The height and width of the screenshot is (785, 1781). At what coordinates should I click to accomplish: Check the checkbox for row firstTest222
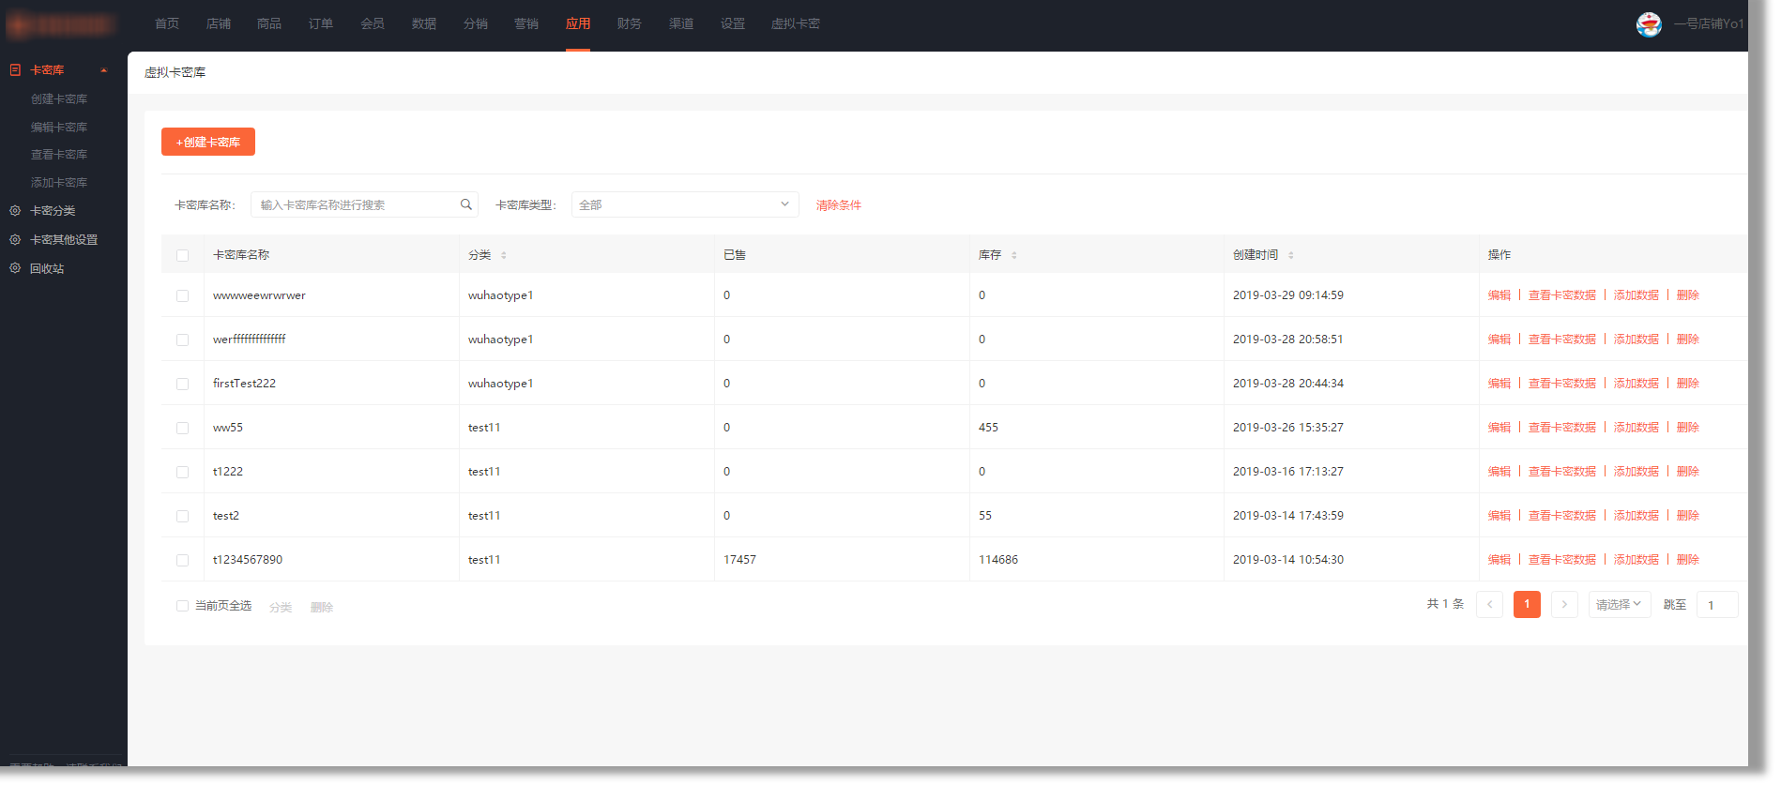(182, 384)
